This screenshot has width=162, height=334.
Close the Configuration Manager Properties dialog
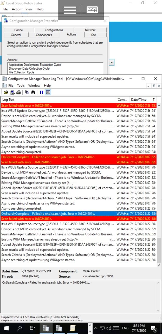tap(105, 21)
